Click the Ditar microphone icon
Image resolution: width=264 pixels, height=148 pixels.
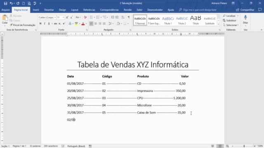click(x=245, y=18)
